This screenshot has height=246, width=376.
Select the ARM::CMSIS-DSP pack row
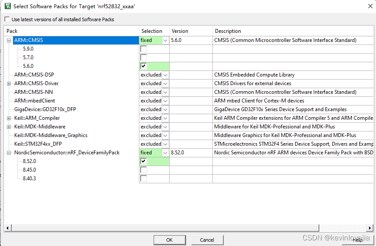tap(34, 75)
